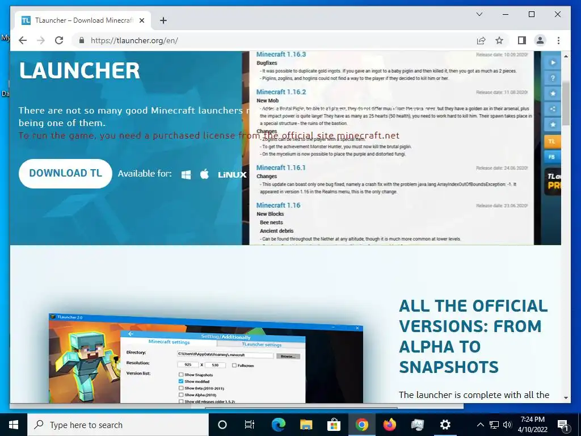The width and height of the screenshot is (581, 436).
Task: Toggle the Show modified checkbox in screenshot
Action: click(x=181, y=381)
